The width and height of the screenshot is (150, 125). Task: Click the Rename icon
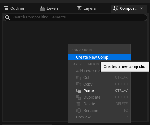78,111
